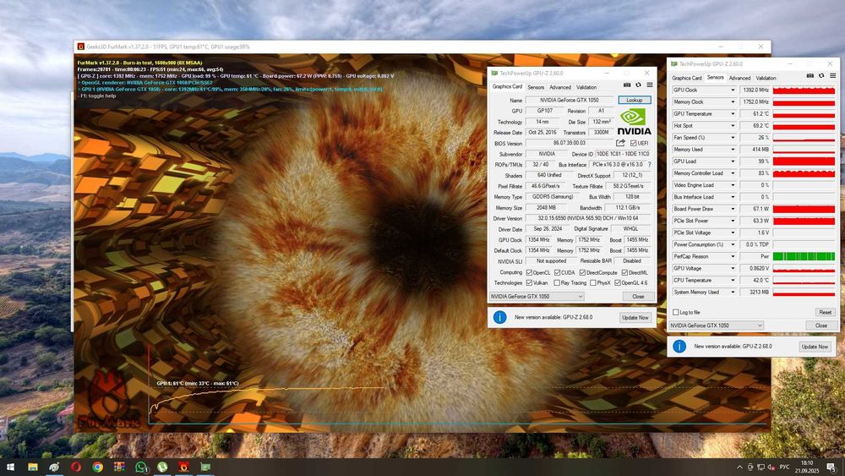Switch to Sensors tab in Graphics Card window
Viewport: 845px width, 476px height.
click(x=536, y=87)
